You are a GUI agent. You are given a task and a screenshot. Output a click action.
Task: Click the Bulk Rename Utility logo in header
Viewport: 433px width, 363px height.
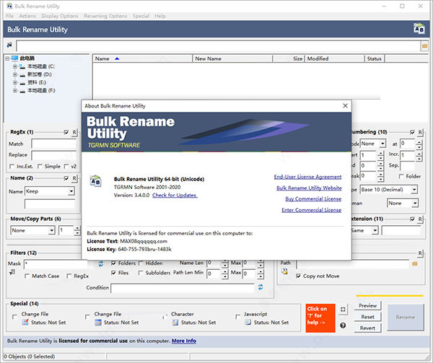[419, 29]
